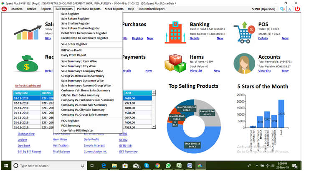Click the POS shopping cart icon
Viewport: 314px width, 175px height.
coord(244,33)
